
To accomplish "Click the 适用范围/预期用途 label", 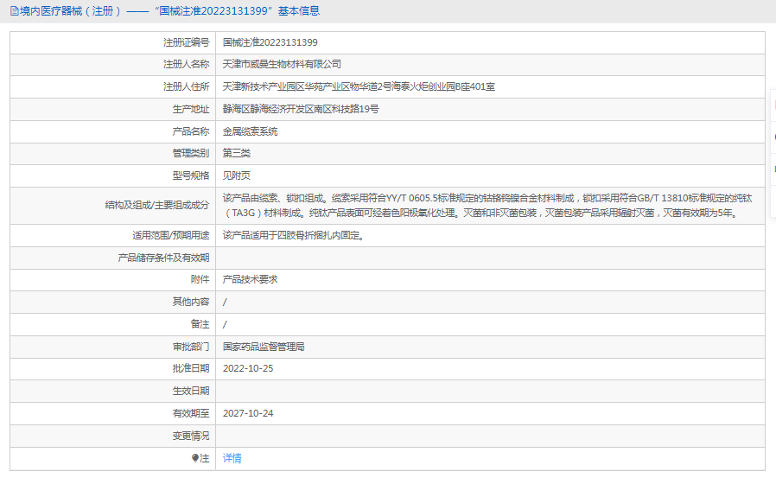I will tap(171, 235).
